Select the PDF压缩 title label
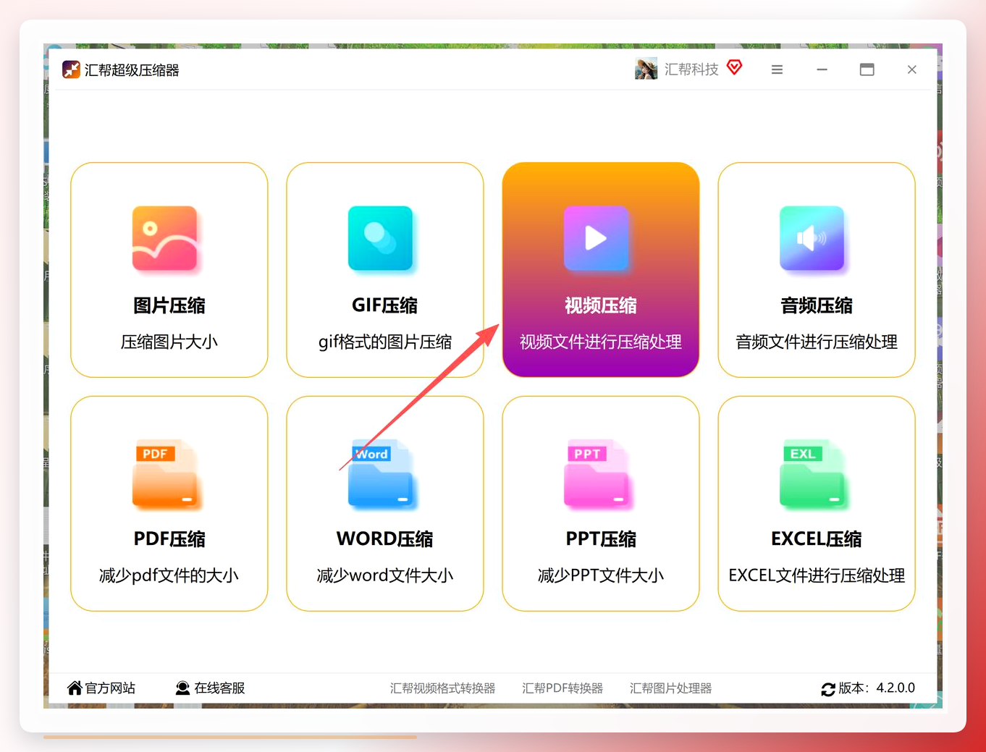Screen dimensions: 986x752 [169, 539]
